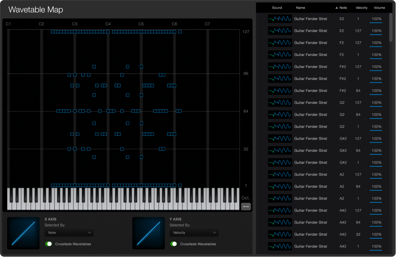Image resolution: width=396 pixels, height=257 pixels.
Task: Sort the list by Note column
Action: (x=342, y=8)
